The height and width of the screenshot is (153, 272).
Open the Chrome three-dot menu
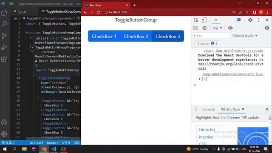[x=267, y=12]
